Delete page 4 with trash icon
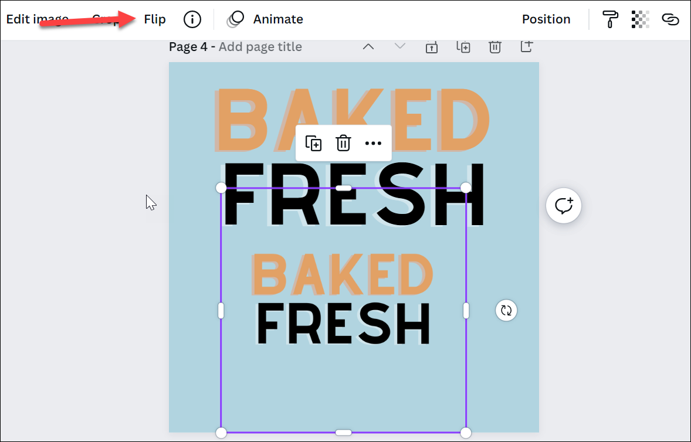This screenshot has height=442, width=691. (x=495, y=46)
